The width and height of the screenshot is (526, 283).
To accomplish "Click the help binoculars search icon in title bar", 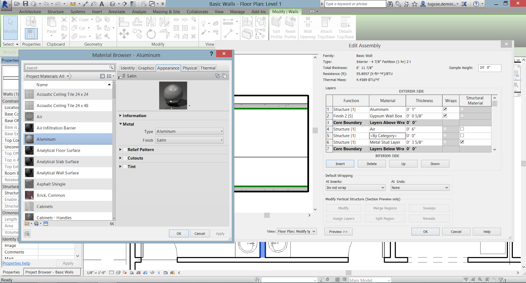I will [x=390, y=4].
